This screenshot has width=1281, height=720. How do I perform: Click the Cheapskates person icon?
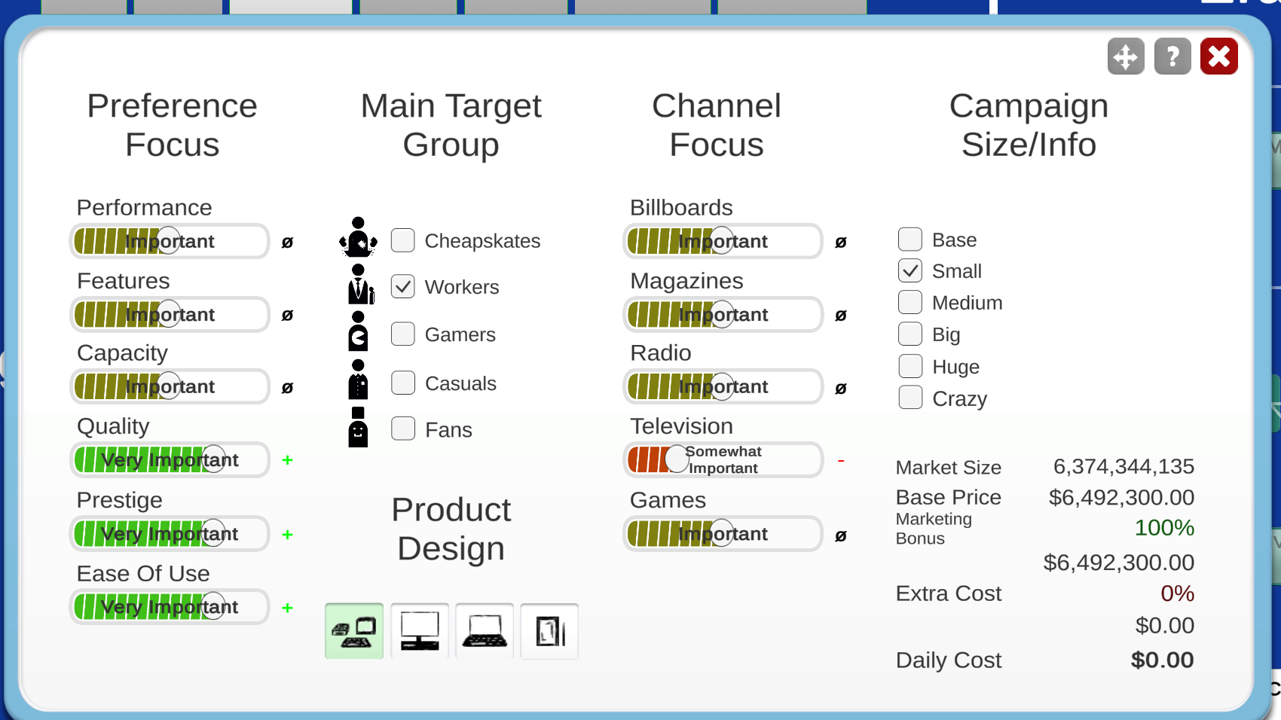[x=358, y=237]
